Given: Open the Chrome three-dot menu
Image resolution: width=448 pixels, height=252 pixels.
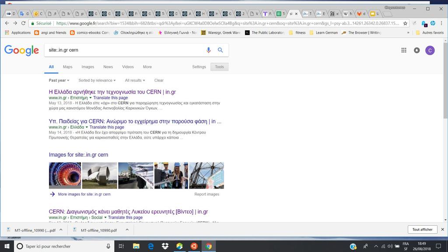Looking at the screenshot, I should pos(441,24).
